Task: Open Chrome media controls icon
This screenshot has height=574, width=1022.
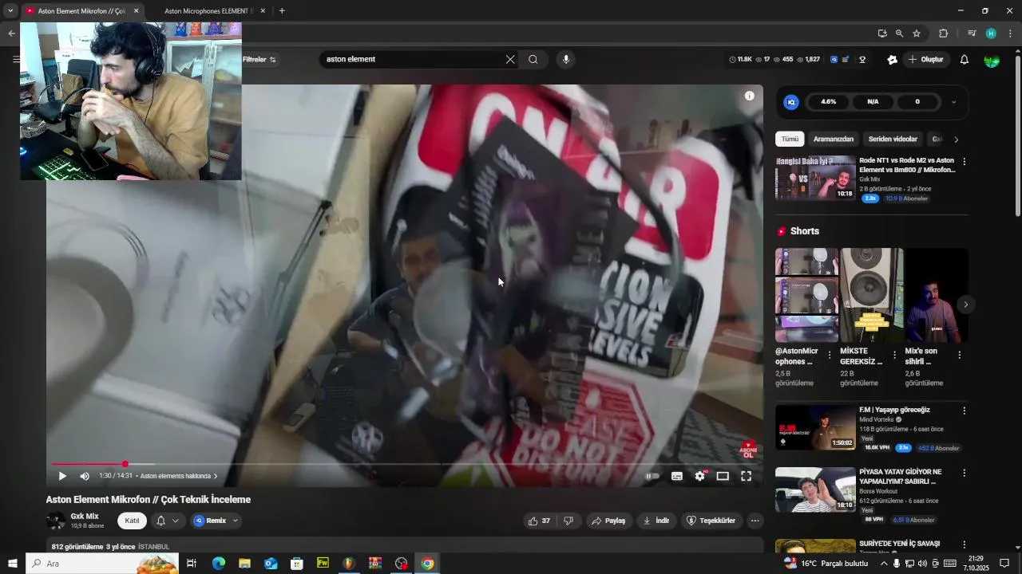Action: pos(972,33)
